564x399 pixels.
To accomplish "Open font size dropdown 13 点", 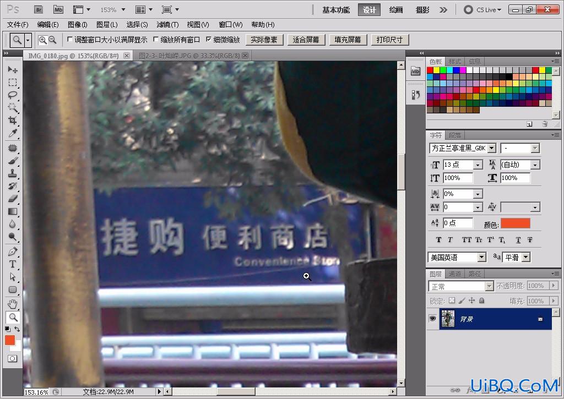I will pos(478,165).
